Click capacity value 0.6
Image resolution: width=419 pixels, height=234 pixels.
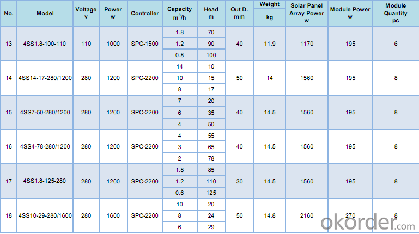click(180, 193)
